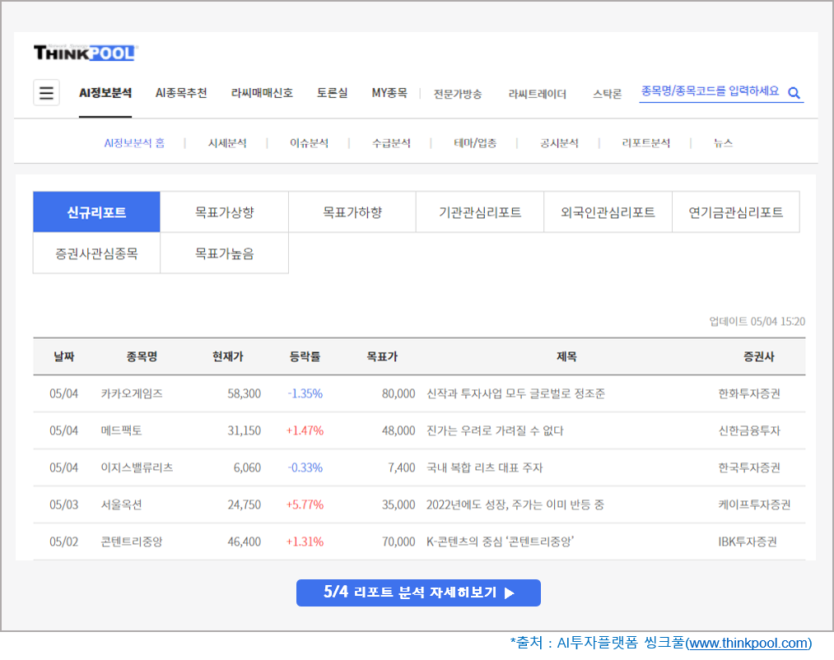The height and width of the screenshot is (660, 834).
Task: Open the hamburger navigation menu
Action: pyautogui.click(x=46, y=92)
